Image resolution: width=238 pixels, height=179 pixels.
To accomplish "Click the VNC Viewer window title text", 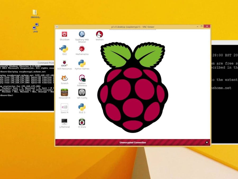I will pos(133,27).
